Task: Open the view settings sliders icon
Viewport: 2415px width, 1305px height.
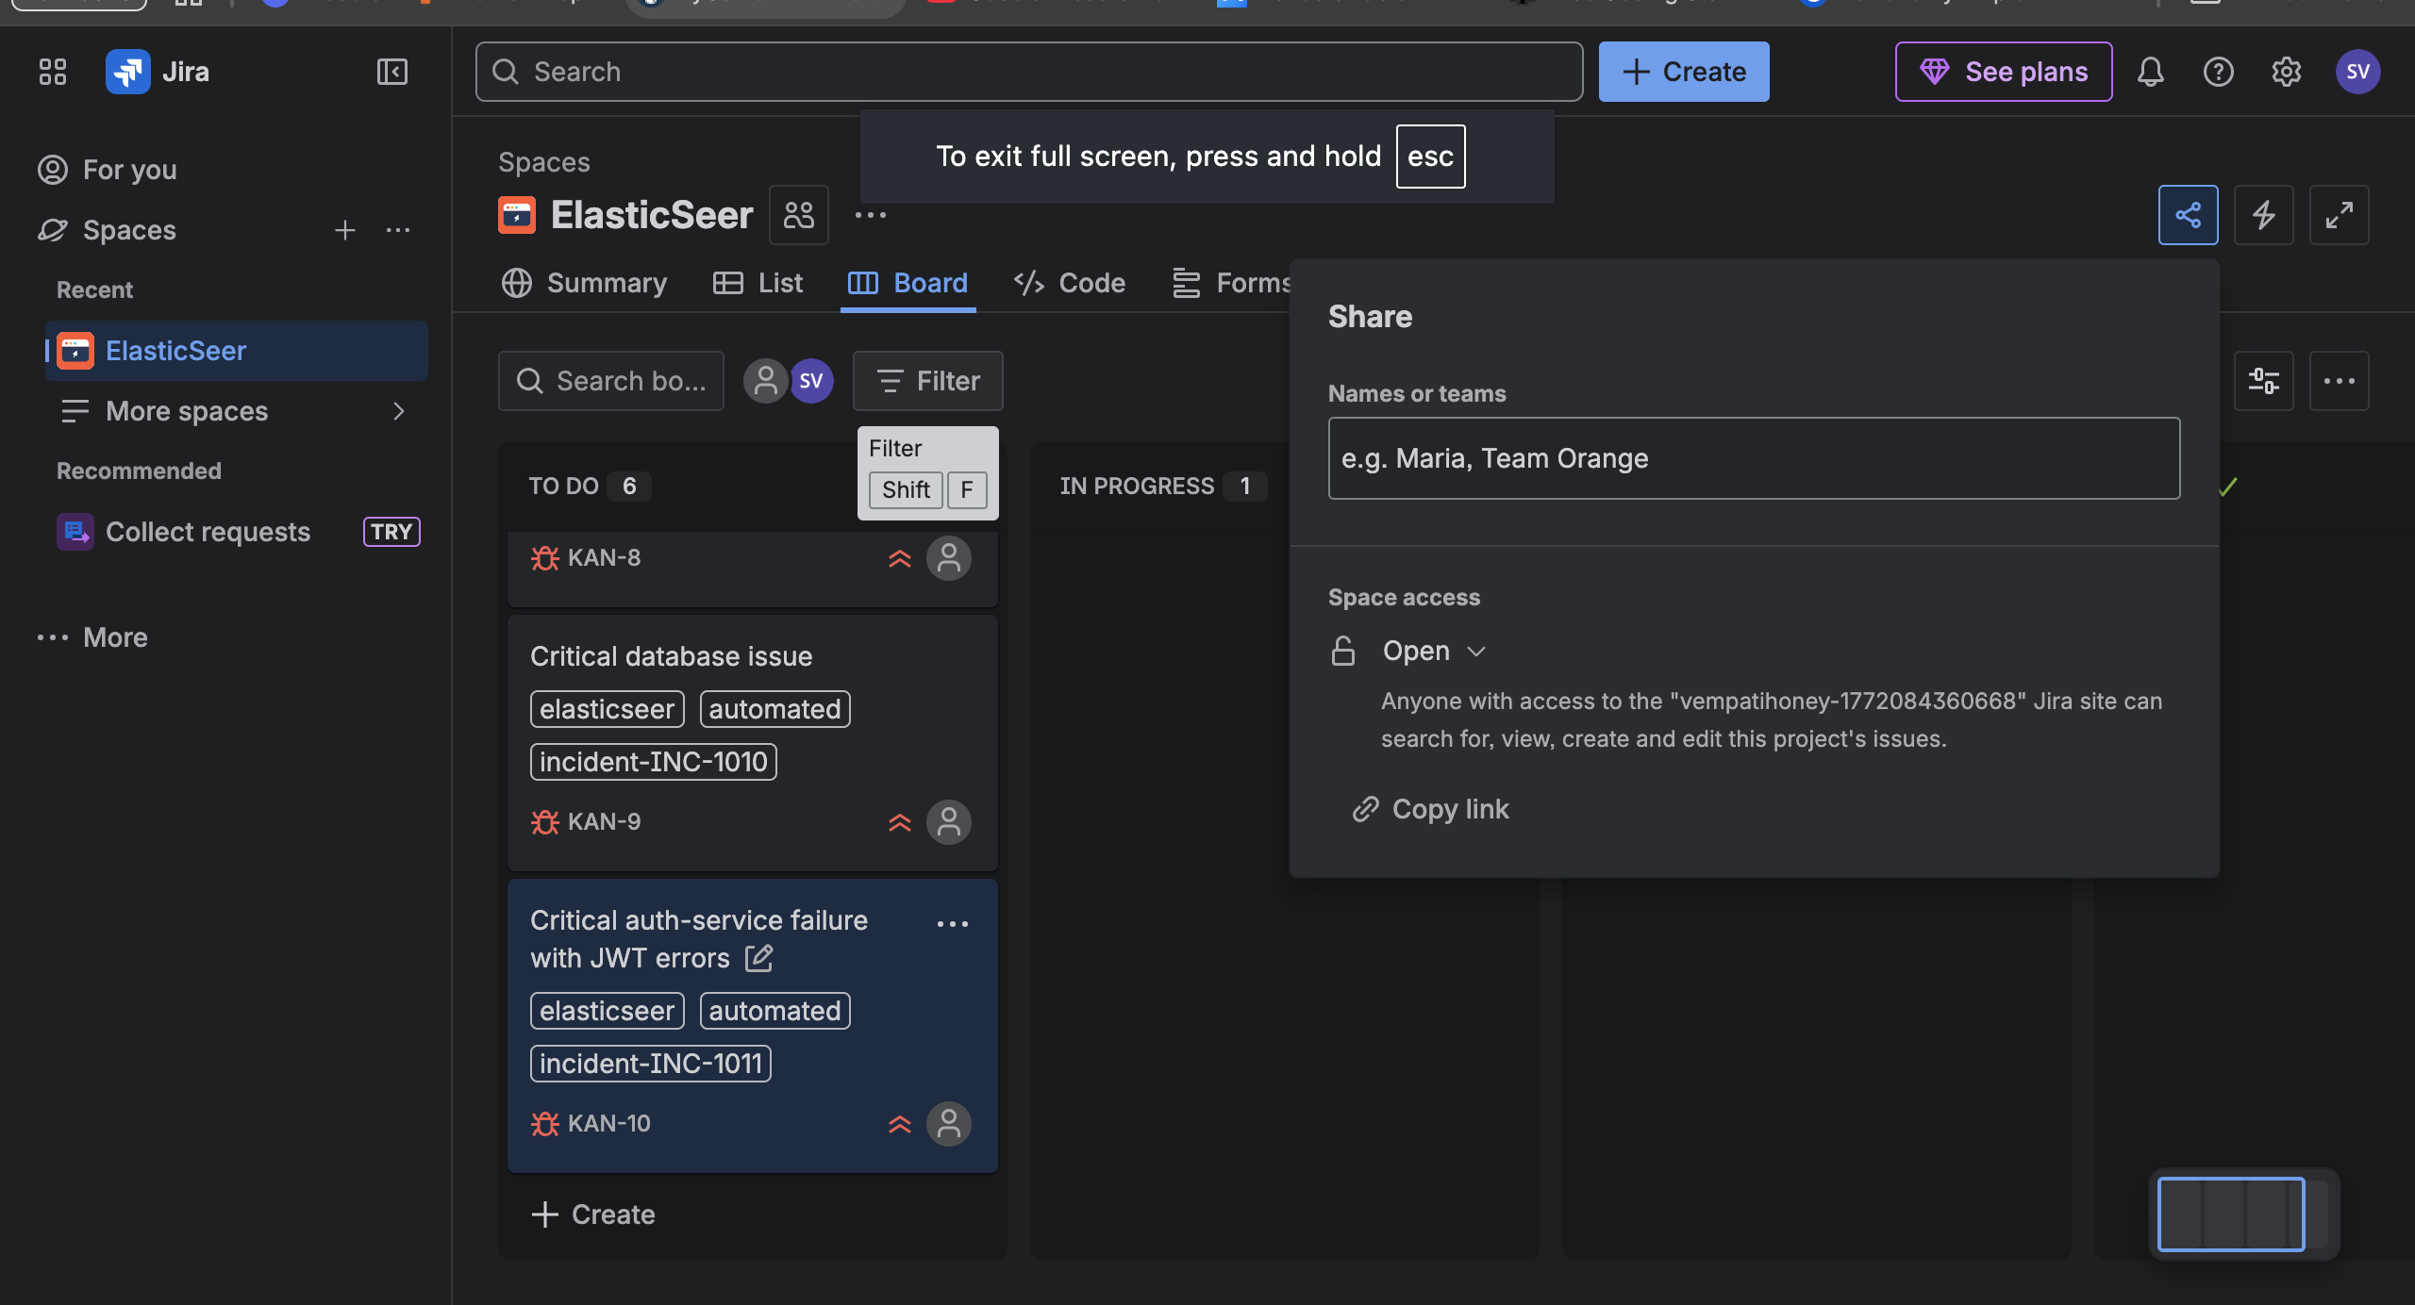Action: point(2263,381)
